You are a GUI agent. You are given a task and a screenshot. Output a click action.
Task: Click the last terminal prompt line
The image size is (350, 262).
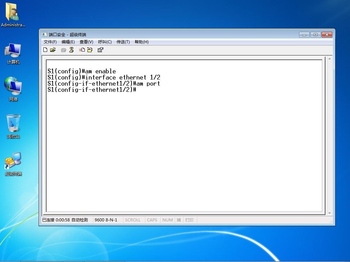tap(92, 90)
